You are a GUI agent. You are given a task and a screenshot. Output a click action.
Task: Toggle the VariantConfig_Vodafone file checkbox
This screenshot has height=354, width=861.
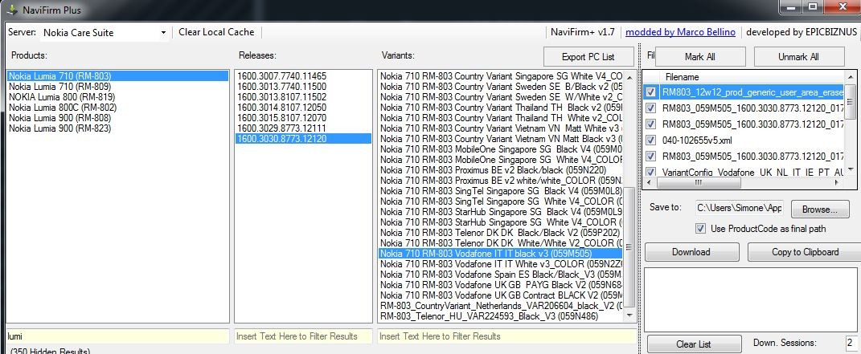coord(651,172)
